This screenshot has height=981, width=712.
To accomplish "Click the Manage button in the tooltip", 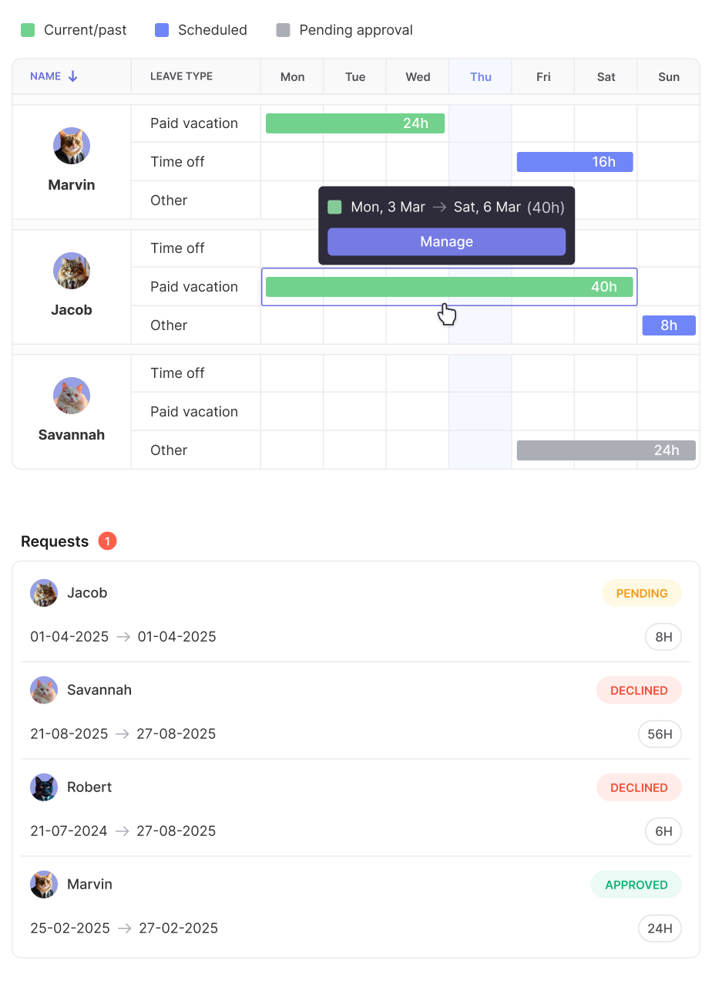I will (446, 241).
